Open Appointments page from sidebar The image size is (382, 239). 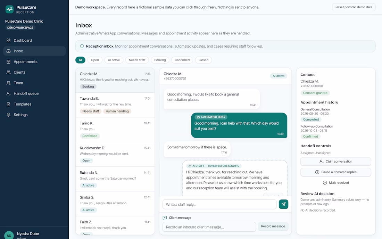(34, 61)
